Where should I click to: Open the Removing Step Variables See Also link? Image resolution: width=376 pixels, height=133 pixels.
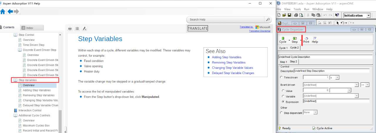(229, 63)
